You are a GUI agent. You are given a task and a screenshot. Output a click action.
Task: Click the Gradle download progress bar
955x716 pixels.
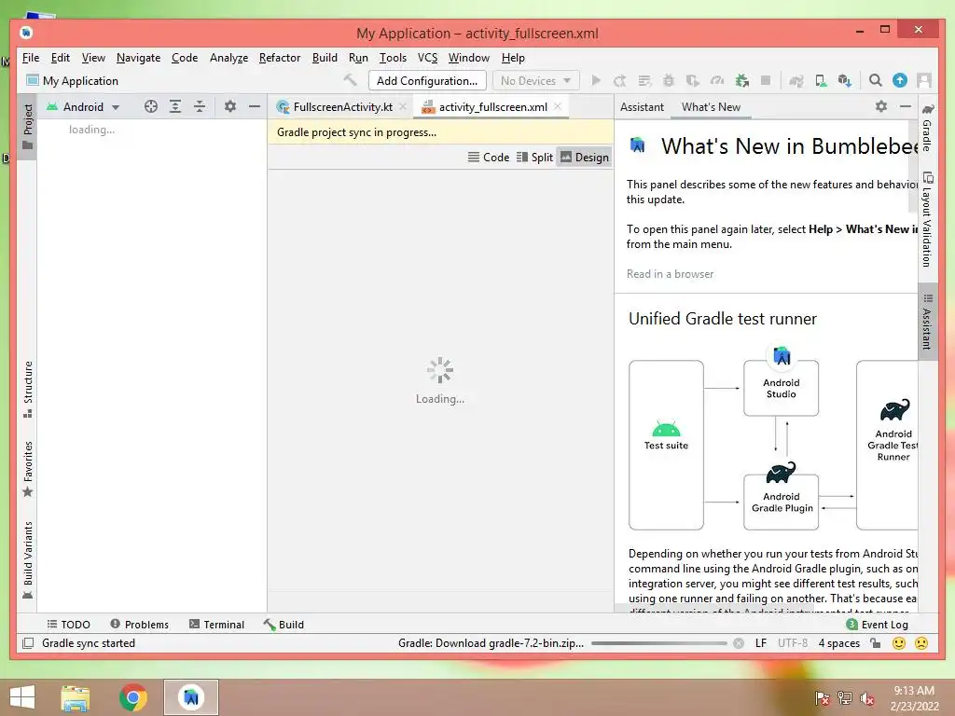pyautogui.click(x=659, y=643)
